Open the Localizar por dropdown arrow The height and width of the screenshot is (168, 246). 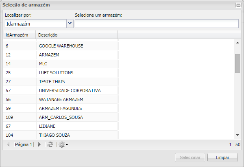tap(70, 24)
